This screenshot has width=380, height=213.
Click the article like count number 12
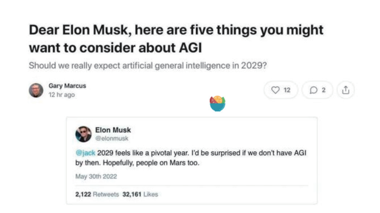(287, 90)
